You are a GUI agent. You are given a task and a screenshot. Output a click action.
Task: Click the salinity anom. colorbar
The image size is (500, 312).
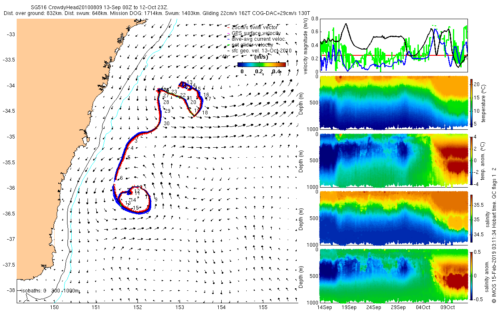click(472, 275)
